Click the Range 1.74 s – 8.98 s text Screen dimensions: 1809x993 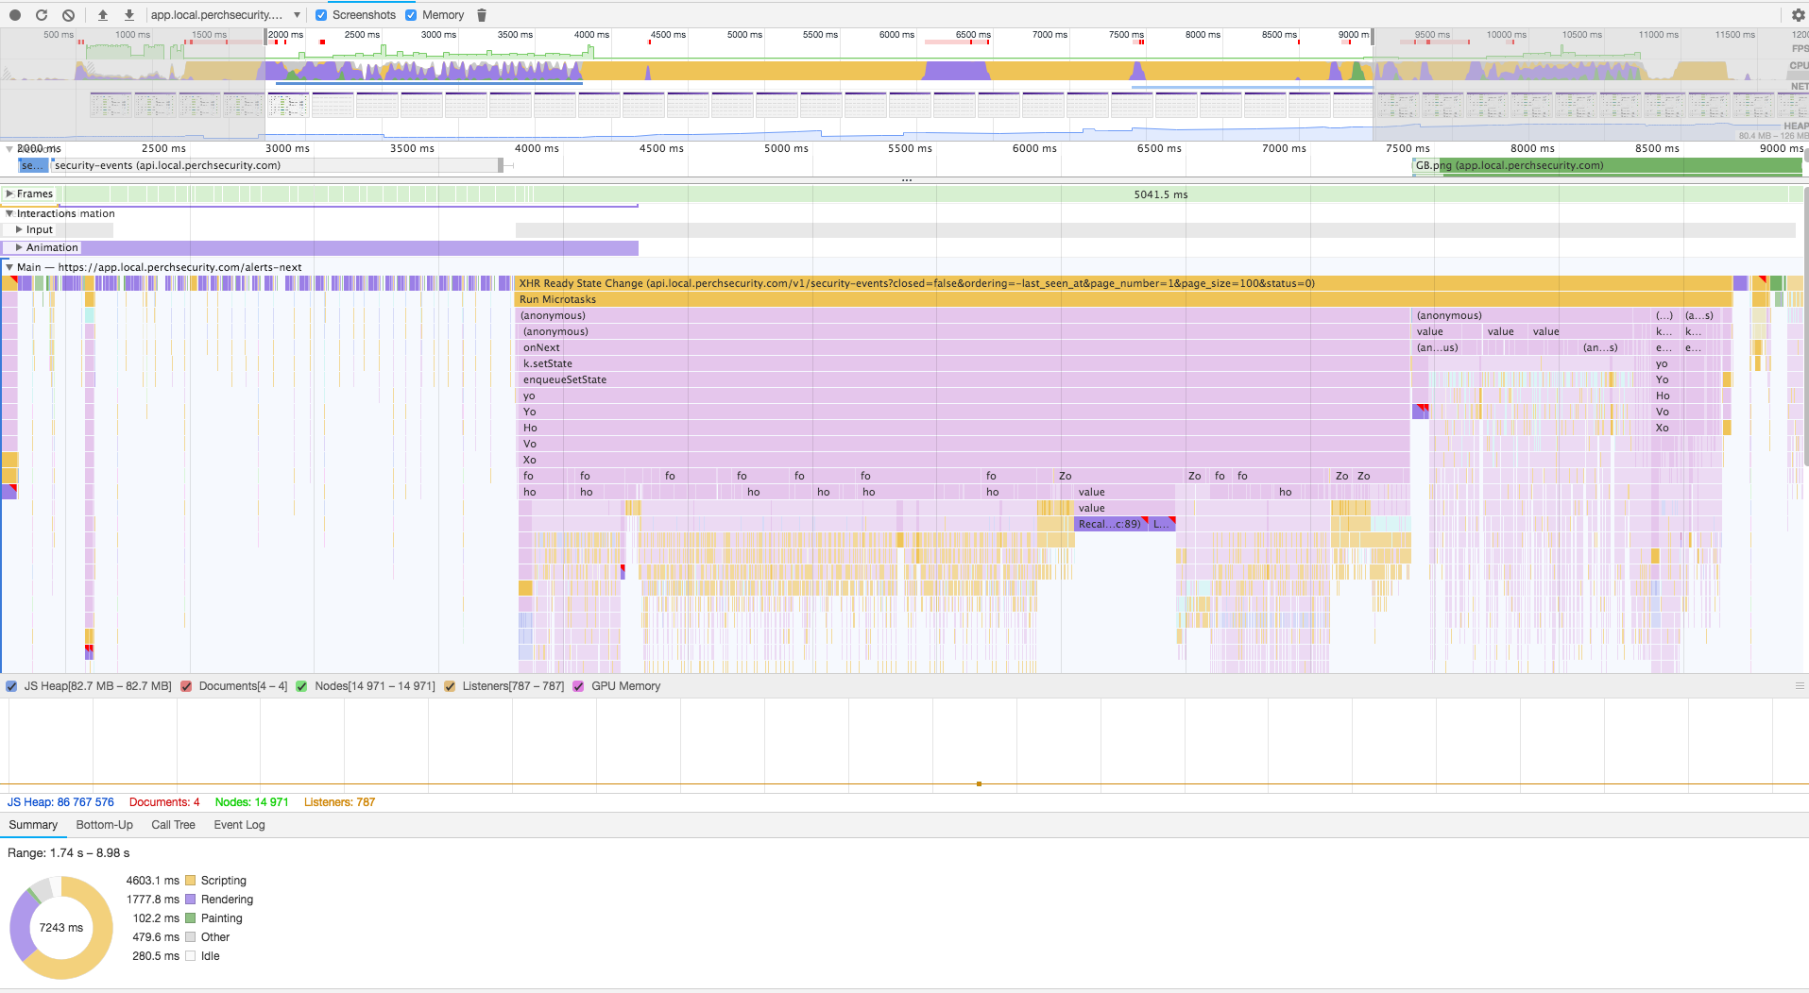(x=69, y=853)
